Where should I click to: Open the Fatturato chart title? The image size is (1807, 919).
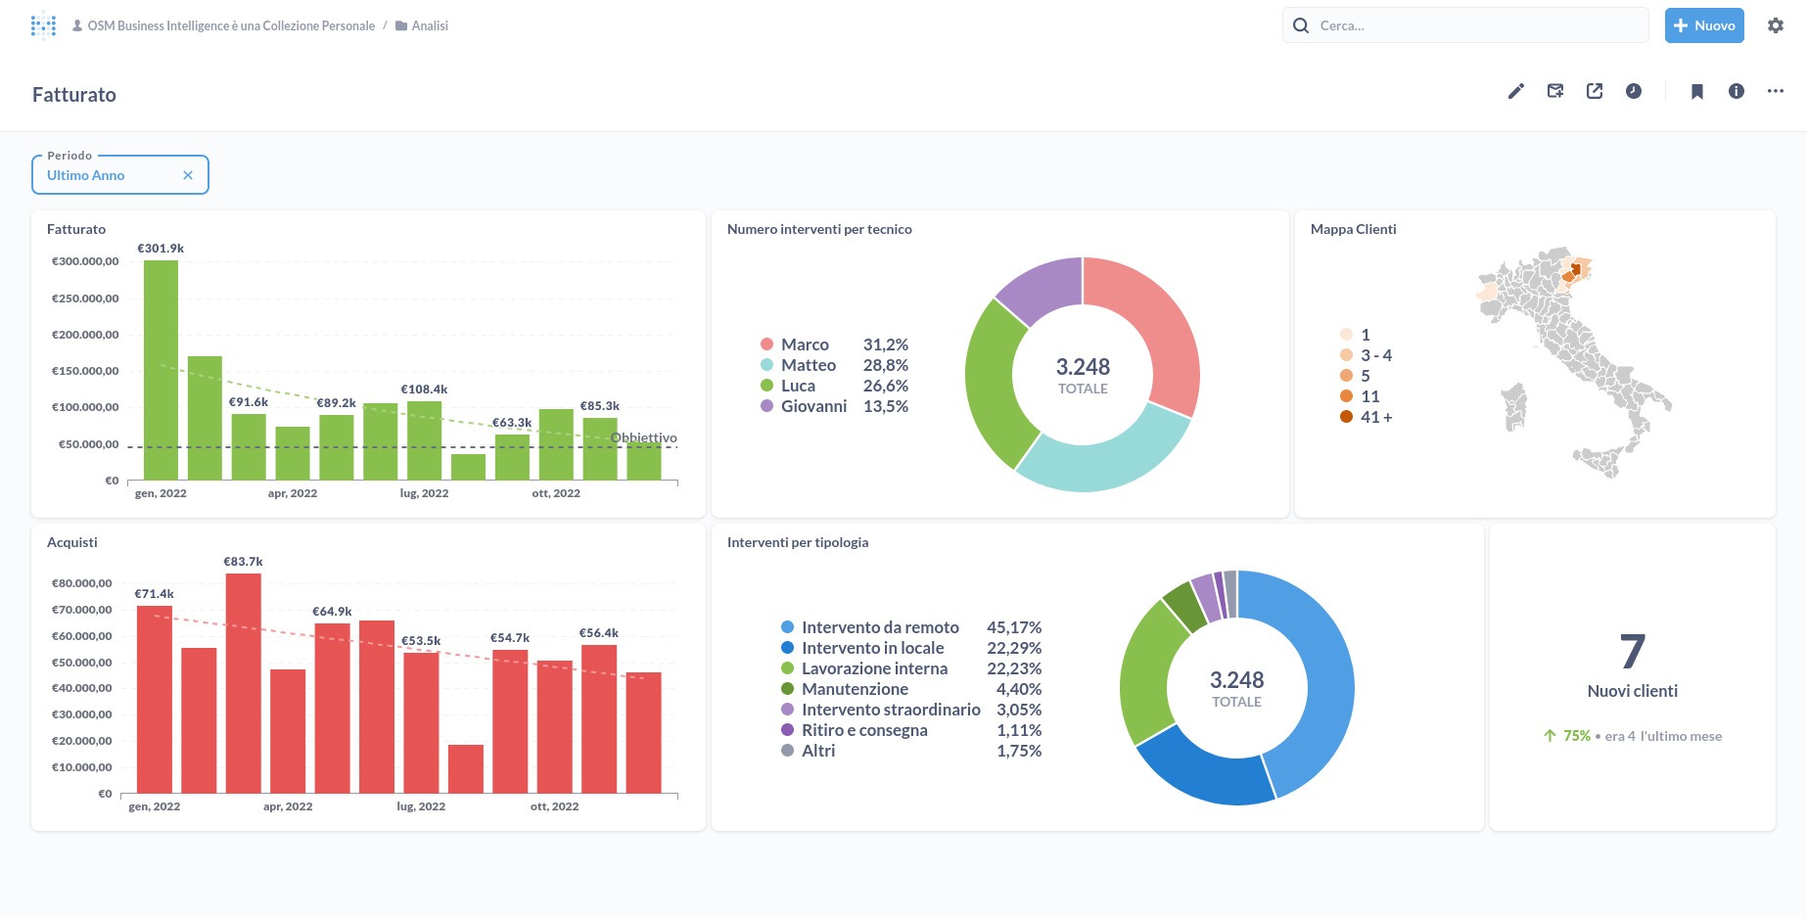[x=76, y=229]
